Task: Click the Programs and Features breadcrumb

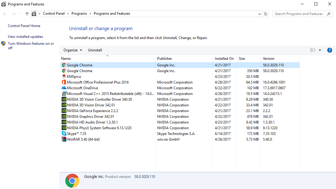Action: 112,14
